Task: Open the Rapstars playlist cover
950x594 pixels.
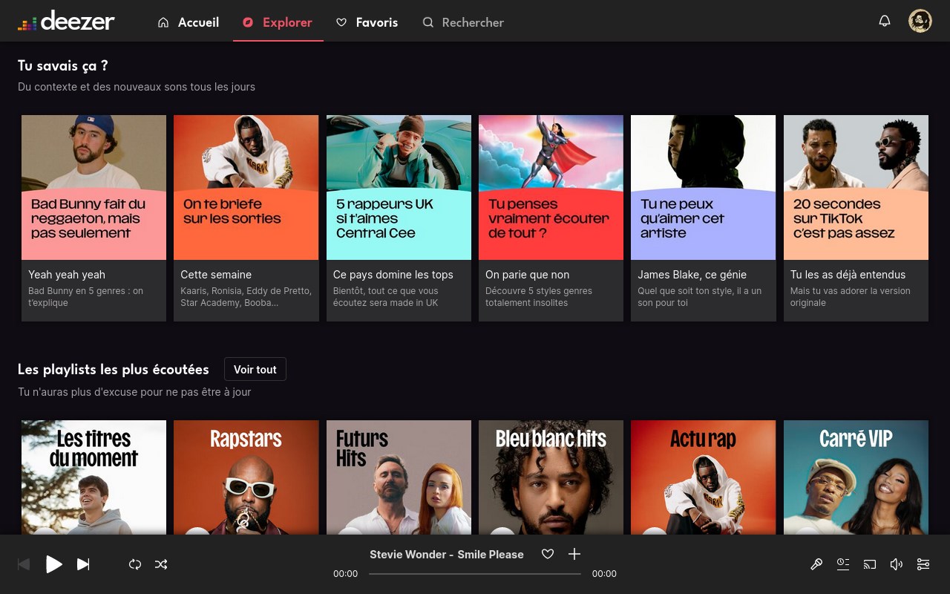Action: (246, 477)
